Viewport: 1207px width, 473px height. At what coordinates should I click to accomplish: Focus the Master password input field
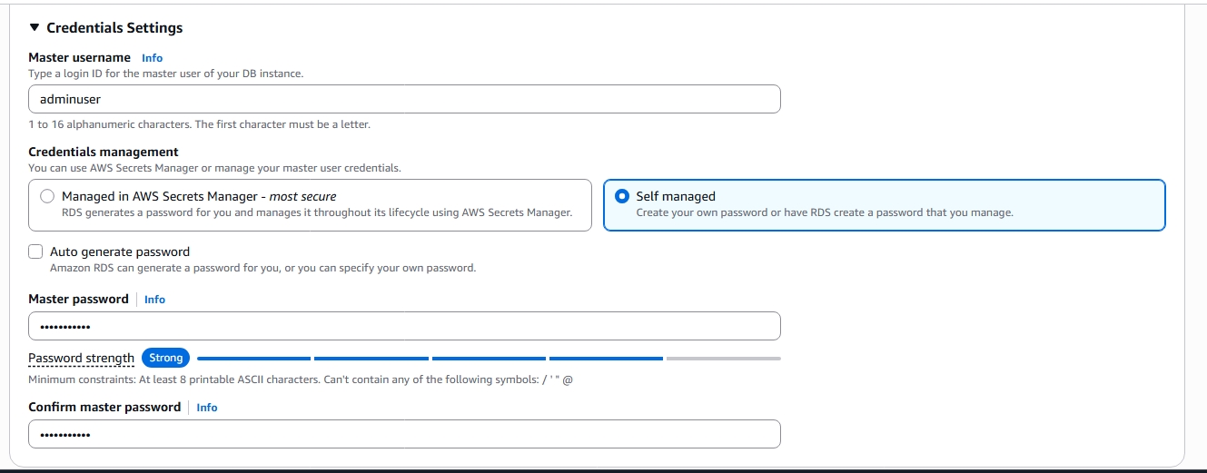coord(404,326)
